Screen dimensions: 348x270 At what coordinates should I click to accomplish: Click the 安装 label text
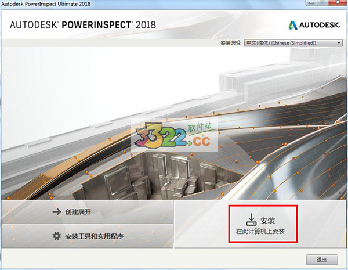coord(267,221)
